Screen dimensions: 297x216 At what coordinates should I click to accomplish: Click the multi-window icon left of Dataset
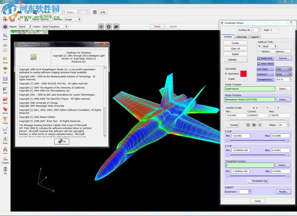(x=35, y=12)
